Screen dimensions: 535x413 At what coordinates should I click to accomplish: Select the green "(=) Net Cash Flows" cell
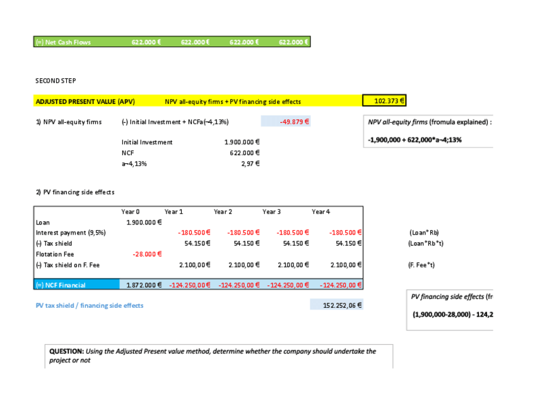tap(63, 42)
